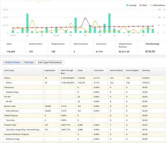Select the Shipped Items Revenue summary tile
This screenshot has width=166, height=143.
pos(127,48)
